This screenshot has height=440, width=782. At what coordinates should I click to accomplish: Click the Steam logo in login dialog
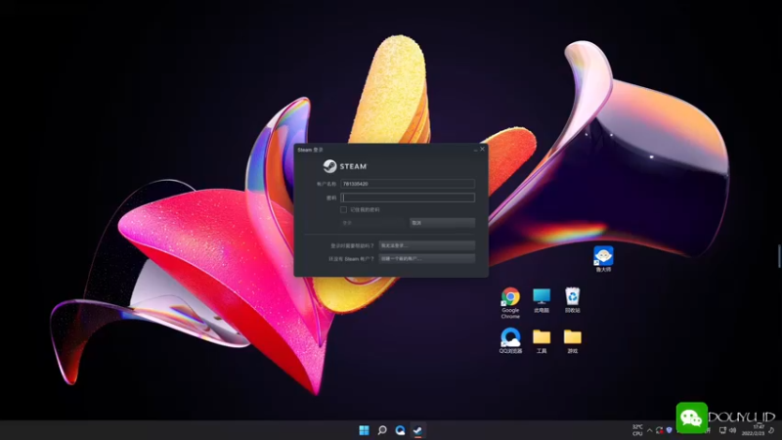329,166
